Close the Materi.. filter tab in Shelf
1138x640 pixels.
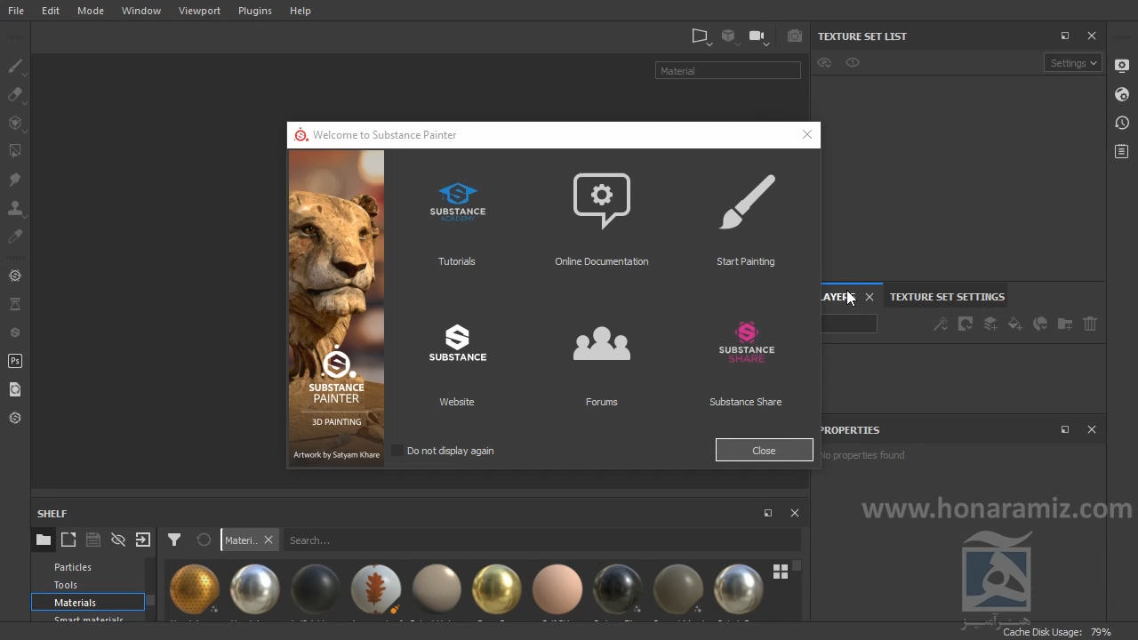(x=268, y=540)
